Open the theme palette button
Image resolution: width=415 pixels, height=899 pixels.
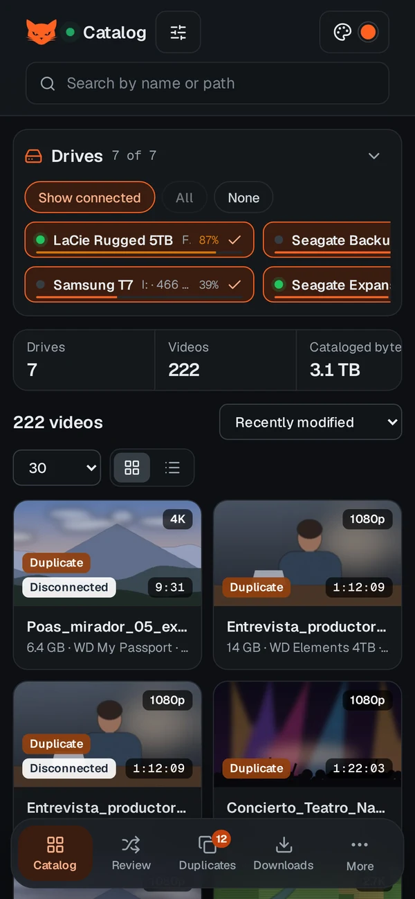click(x=342, y=33)
